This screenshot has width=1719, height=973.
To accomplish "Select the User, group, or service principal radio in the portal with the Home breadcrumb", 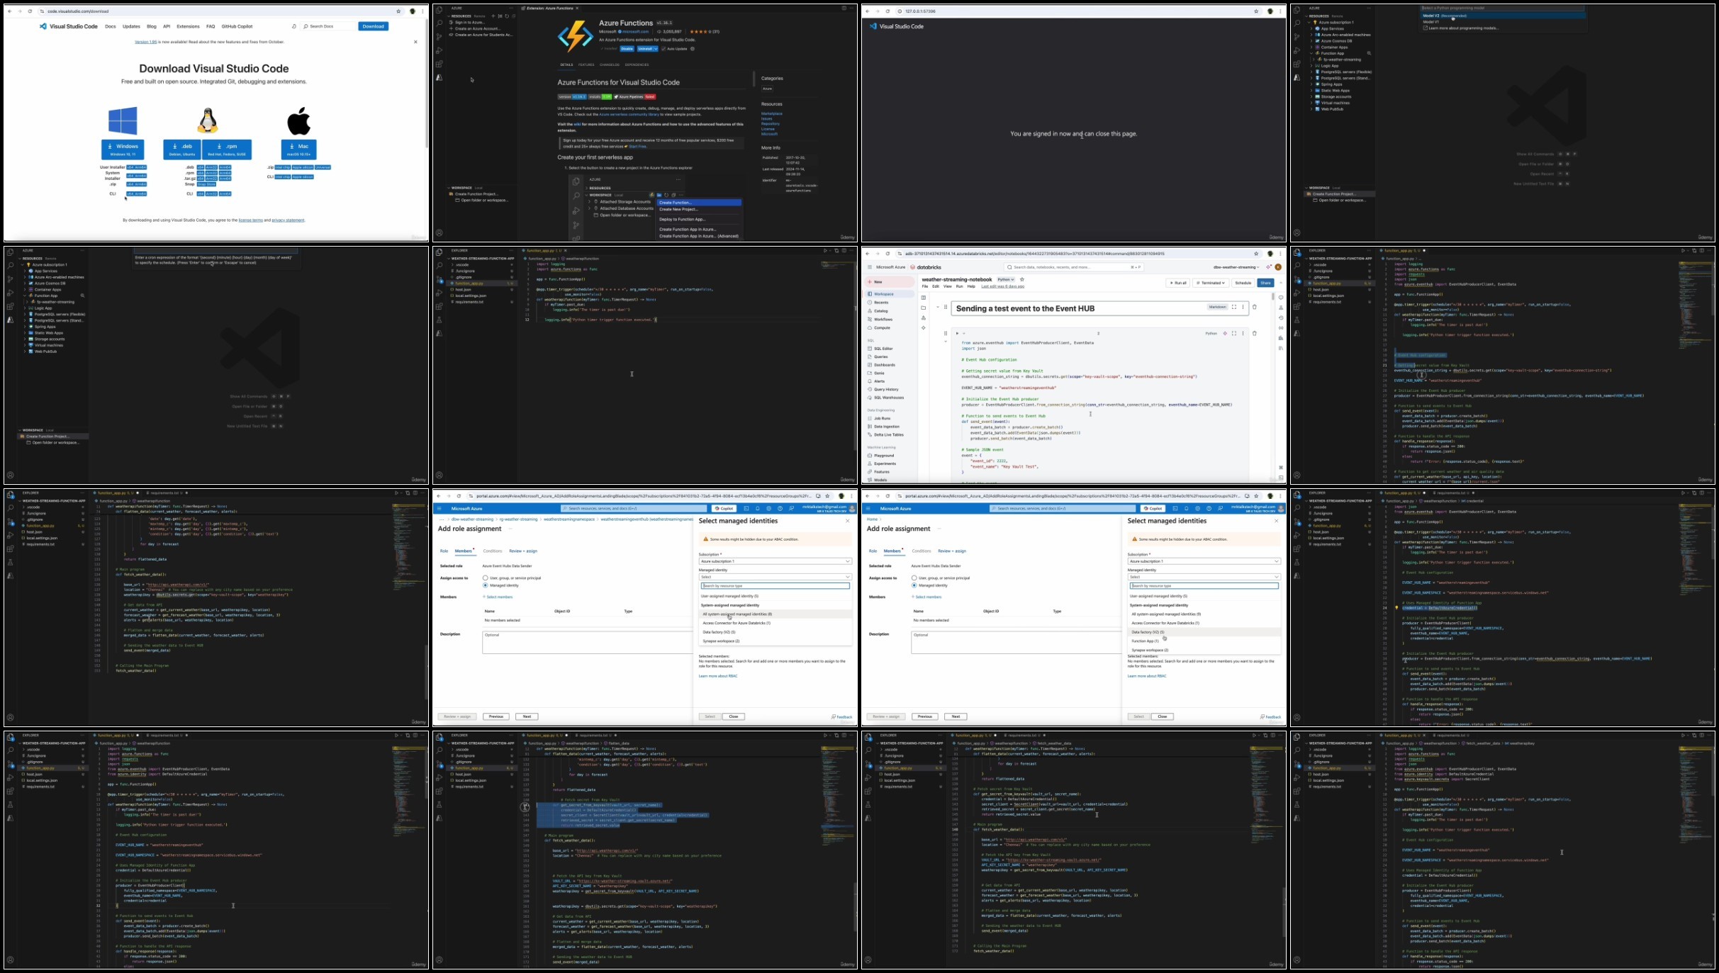I will (914, 578).
